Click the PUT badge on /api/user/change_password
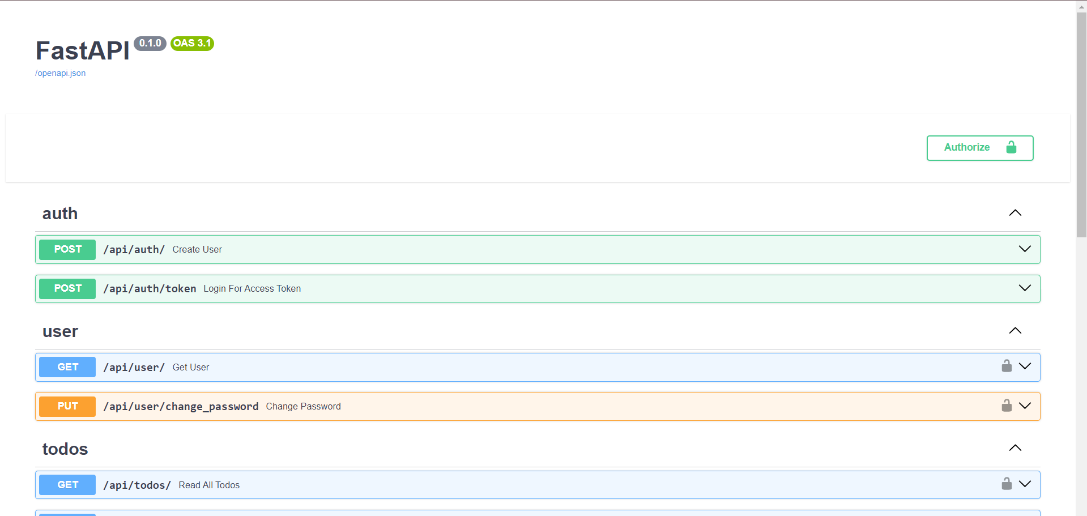 [x=67, y=406]
